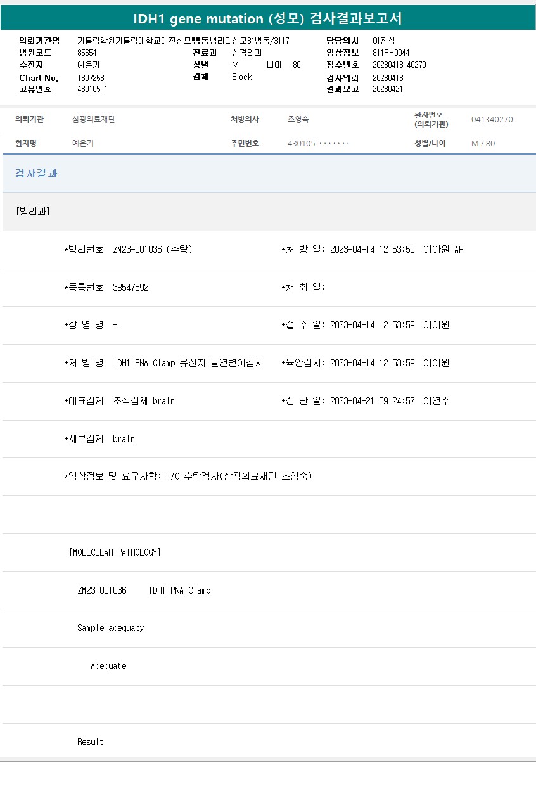Select the 세부검체 line brain
Image resolution: width=536 pixels, height=785 pixels.
tap(99, 439)
